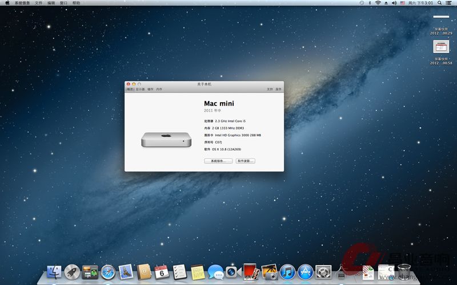Switch to the 显示器 tab

click(140, 89)
